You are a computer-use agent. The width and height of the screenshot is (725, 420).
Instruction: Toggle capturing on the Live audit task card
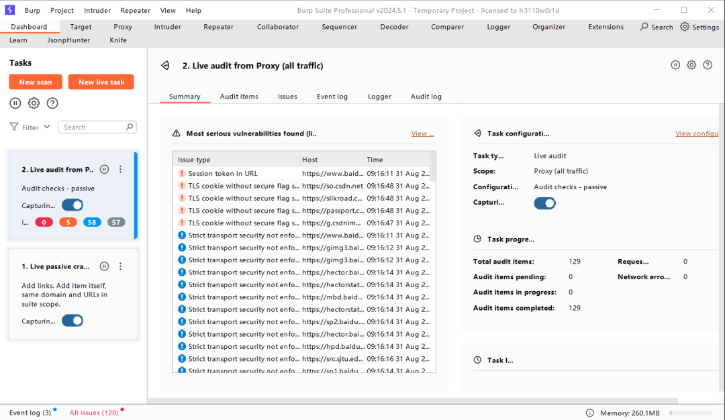point(72,205)
